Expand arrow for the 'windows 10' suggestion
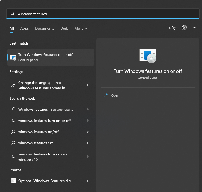Viewport: 202px width, 192px height. click(x=88, y=157)
